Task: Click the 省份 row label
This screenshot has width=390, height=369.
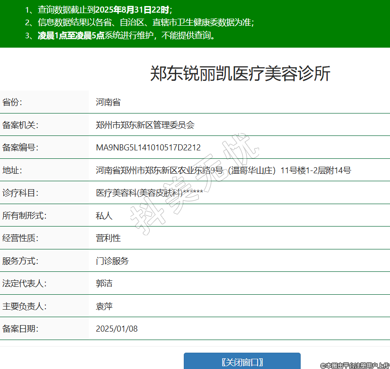Action: click(x=12, y=102)
